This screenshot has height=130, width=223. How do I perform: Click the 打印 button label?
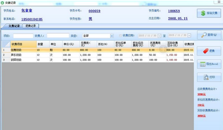click(212, 77)
